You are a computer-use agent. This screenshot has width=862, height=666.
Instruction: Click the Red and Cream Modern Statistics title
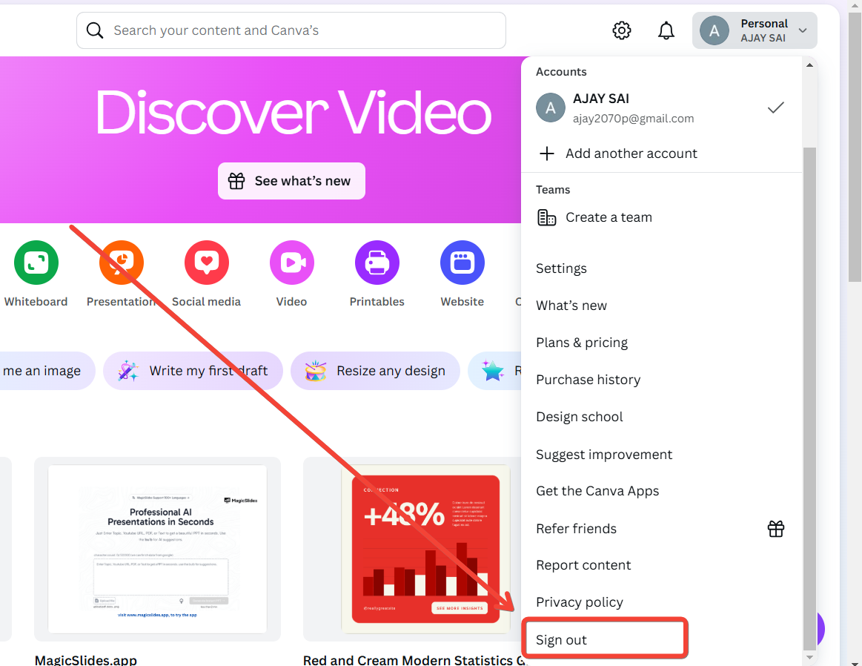point(414,659)
